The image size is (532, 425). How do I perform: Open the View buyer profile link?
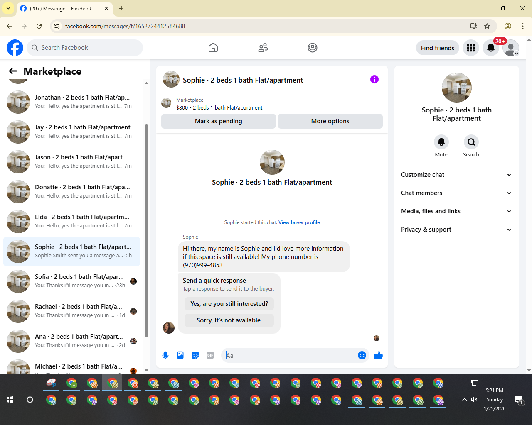tap(299, 222)
